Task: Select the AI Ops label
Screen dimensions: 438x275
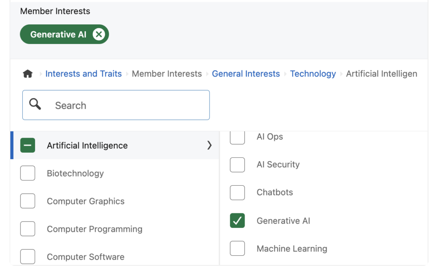Action: [x=269, y=136]
